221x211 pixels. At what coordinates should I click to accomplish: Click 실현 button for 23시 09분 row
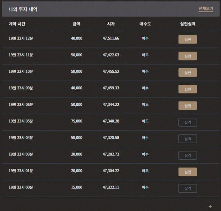click(x=187, y=89)
